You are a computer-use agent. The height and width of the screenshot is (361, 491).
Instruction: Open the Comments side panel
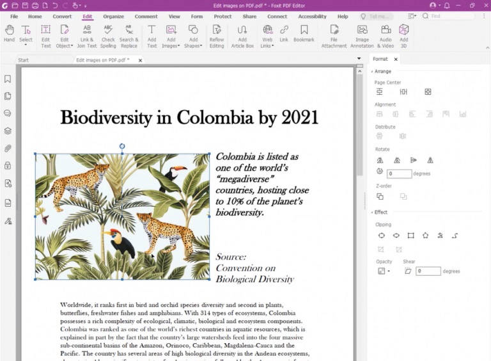8,113
